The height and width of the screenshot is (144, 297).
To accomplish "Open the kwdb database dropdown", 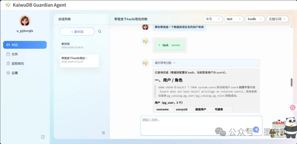I will (x=255, y=19).
